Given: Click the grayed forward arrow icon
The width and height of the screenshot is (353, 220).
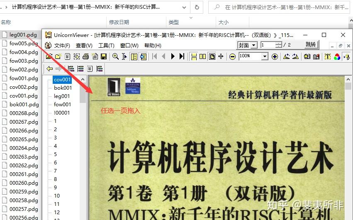Looking at the screenshot, I should (58, 68).
